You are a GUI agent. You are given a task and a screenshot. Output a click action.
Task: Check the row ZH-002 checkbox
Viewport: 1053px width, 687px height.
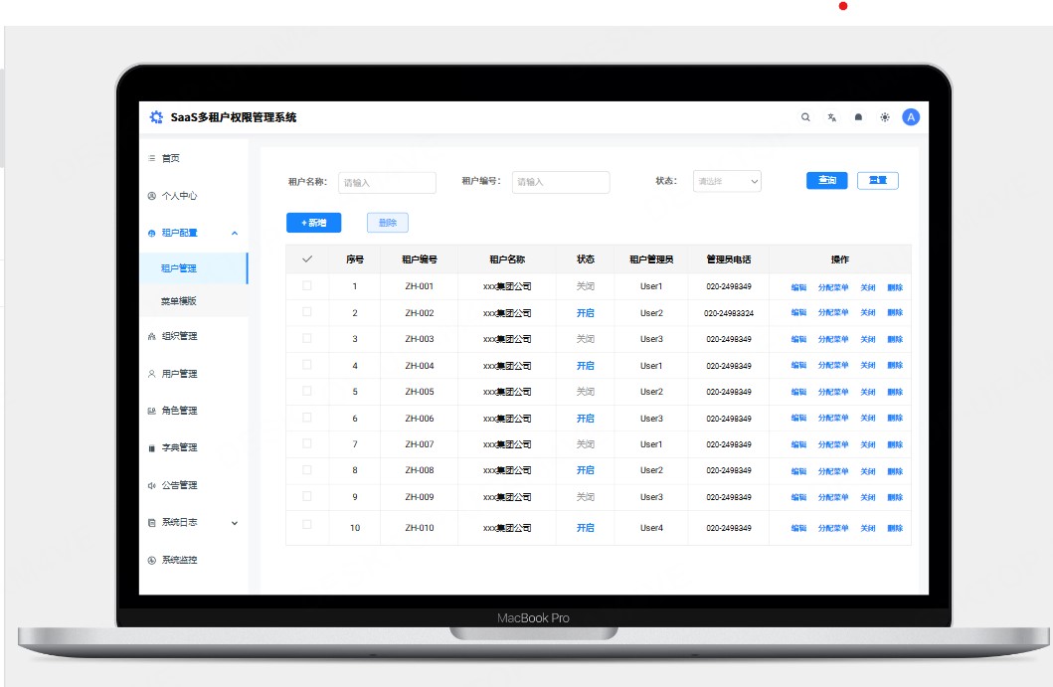click(x=307, y=311)
